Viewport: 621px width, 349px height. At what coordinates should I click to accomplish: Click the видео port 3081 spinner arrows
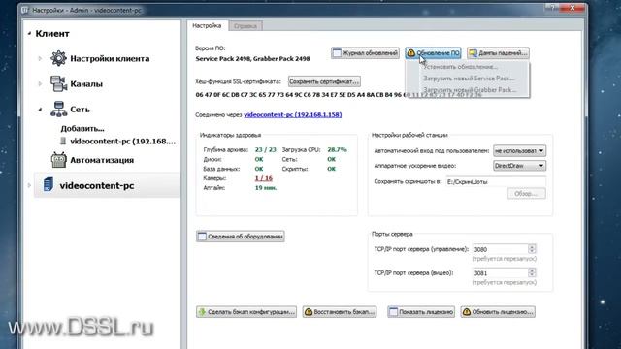point(532,273)
